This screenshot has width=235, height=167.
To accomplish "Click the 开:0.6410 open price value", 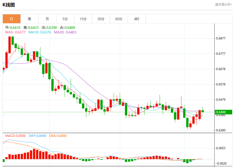I will [13, 28].
